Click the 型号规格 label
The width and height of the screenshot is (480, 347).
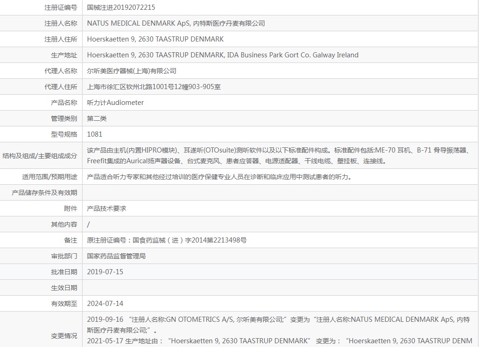pos(64,134)
